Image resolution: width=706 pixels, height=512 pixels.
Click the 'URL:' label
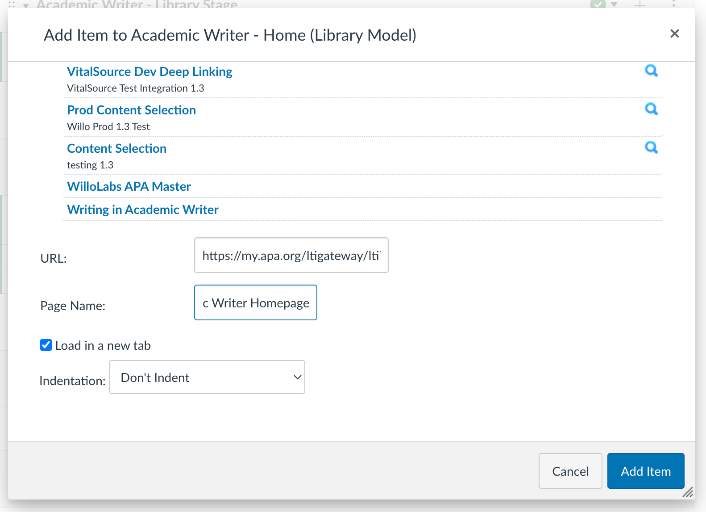(54, 258)
